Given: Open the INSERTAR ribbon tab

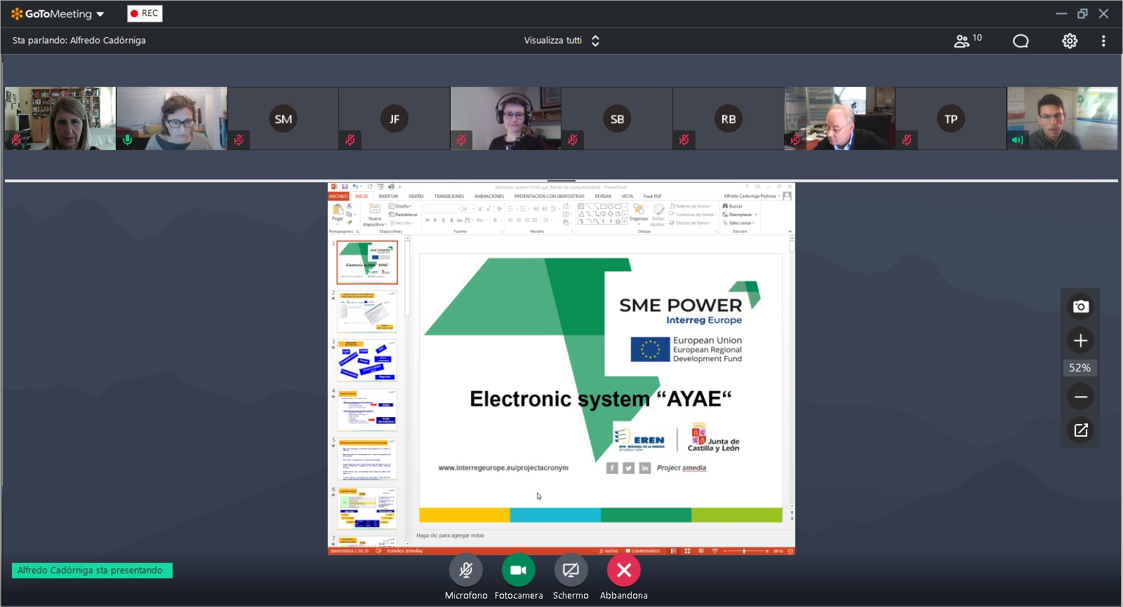Looking at the screenshot, I should tap(388, 196).
